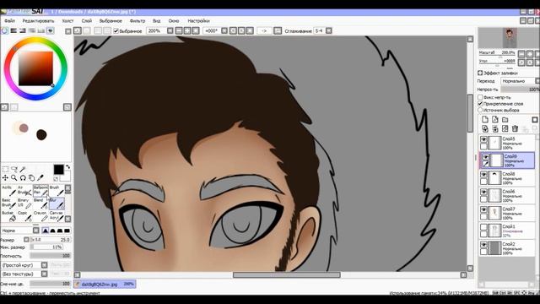Show hidden layer Слой1 via eye box

483,227
